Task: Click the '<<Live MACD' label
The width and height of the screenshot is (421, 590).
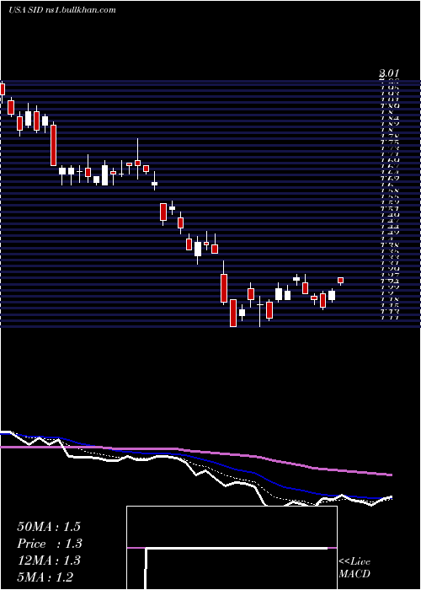Action: (x=354, y=568)
